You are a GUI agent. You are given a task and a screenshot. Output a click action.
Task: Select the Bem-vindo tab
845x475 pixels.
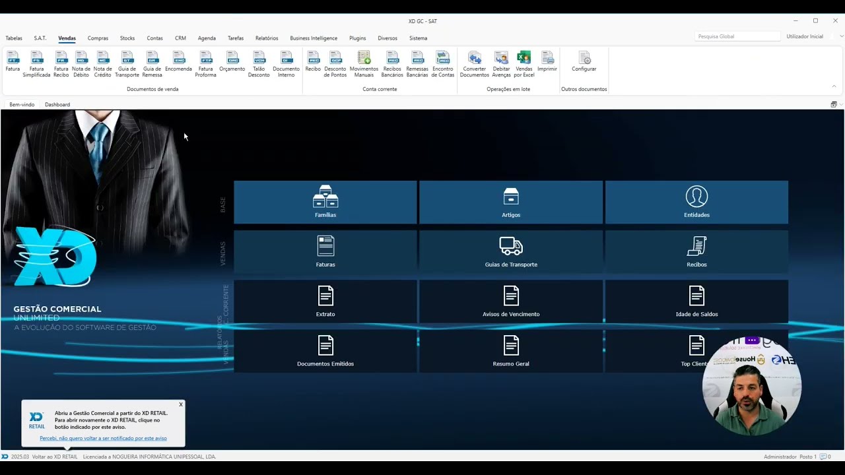point(22,104)
